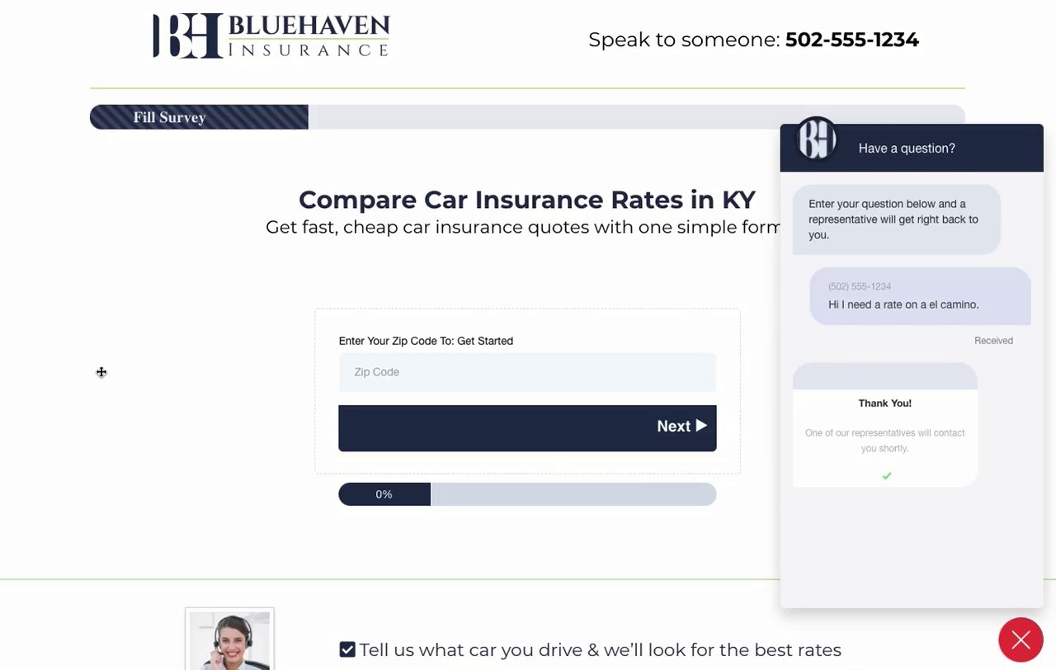Click the 'Received' message status
Viewport: 1056px width, 670px height.
pos(993,341)
